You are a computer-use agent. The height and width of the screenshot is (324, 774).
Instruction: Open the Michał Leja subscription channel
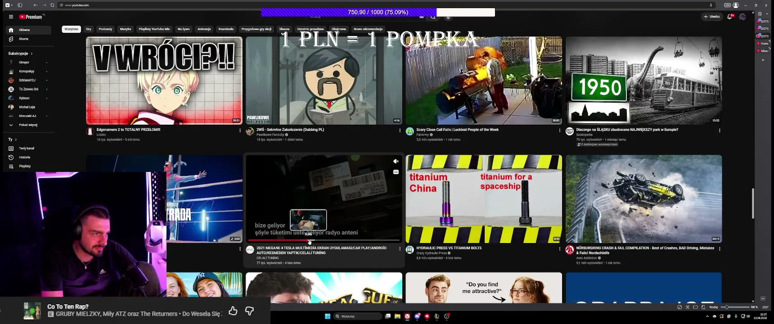coord(28,107)
